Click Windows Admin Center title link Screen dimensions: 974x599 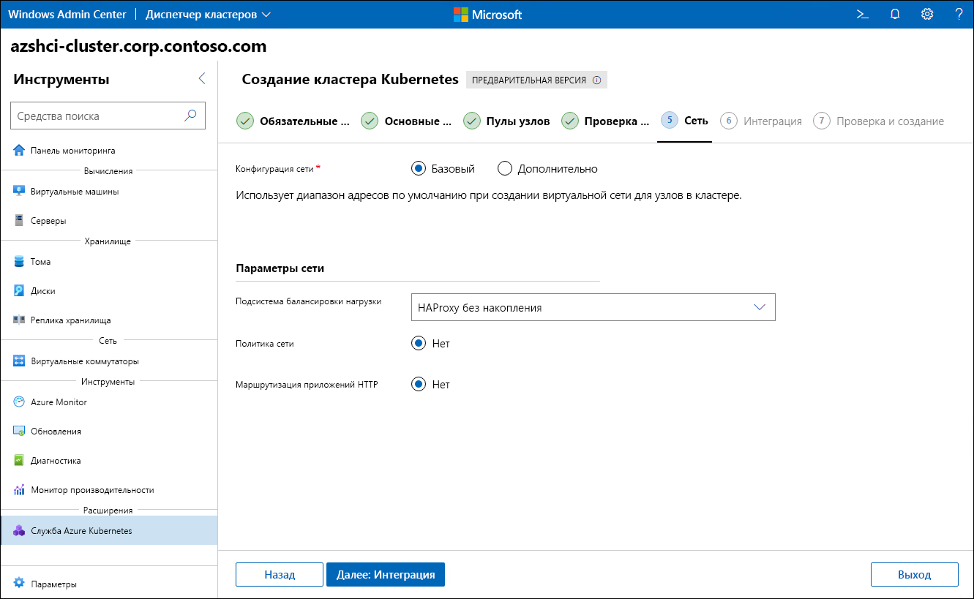click(x=67, y=14)
